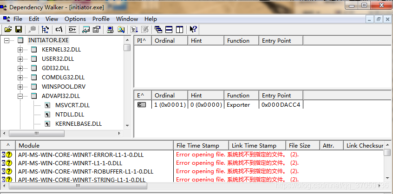Open the Options menu

75,19
